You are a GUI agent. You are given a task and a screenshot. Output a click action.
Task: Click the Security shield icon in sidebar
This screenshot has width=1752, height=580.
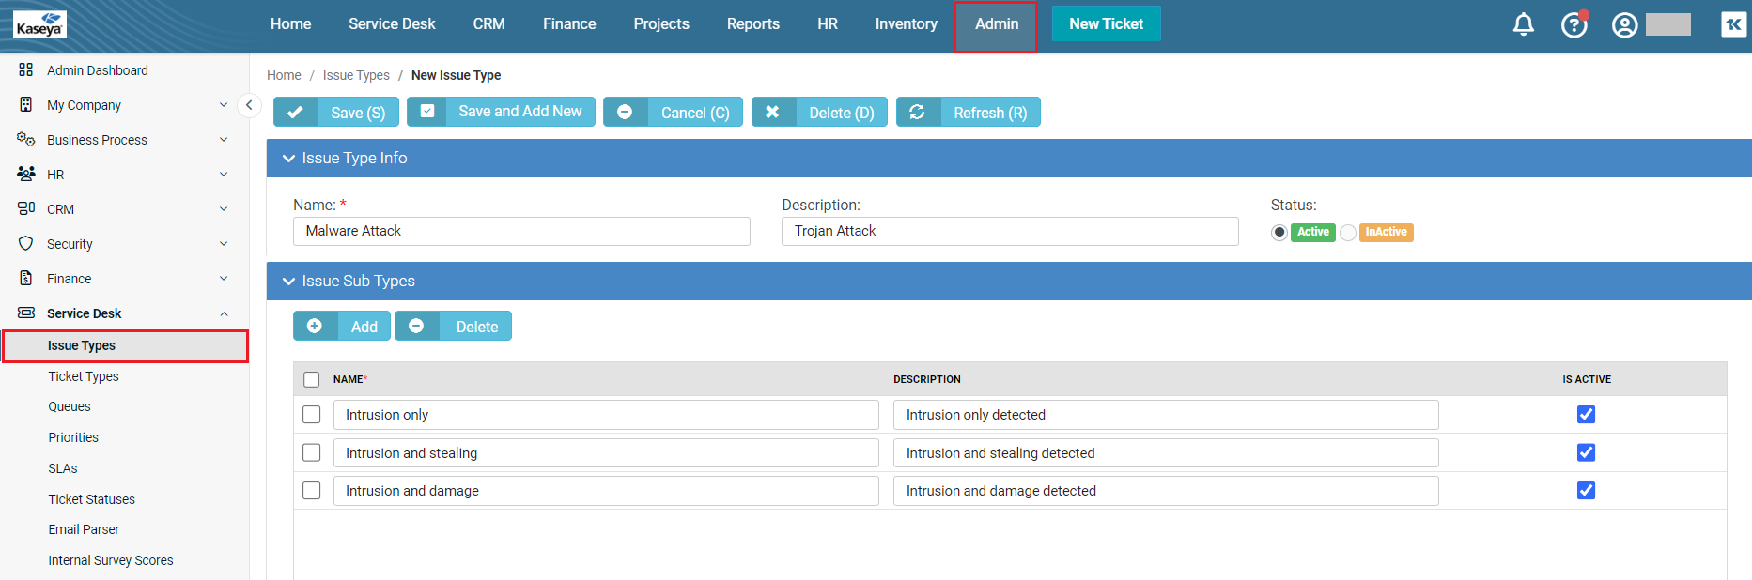26,244
